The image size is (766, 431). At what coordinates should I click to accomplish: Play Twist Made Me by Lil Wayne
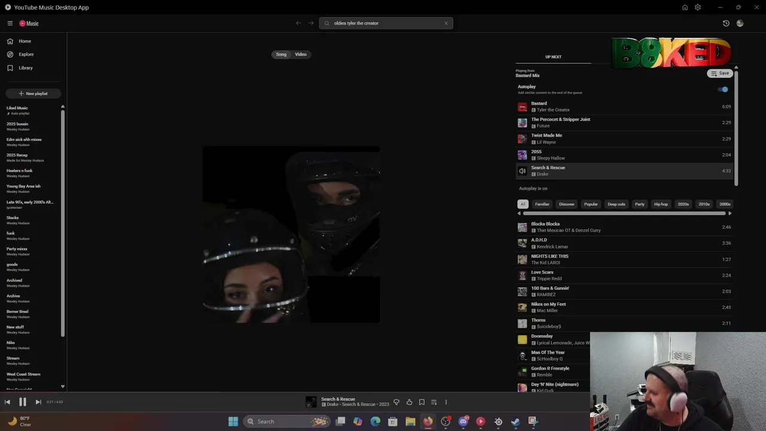(x=624, y=139)
